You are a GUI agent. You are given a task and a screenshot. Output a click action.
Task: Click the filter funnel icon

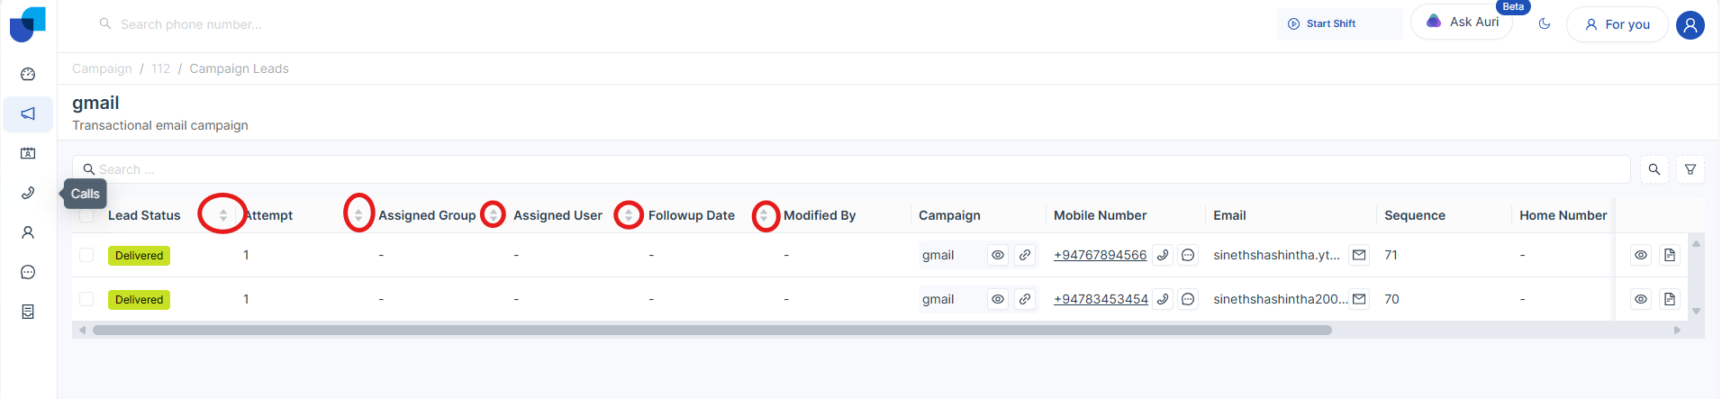pos(1690,169)
